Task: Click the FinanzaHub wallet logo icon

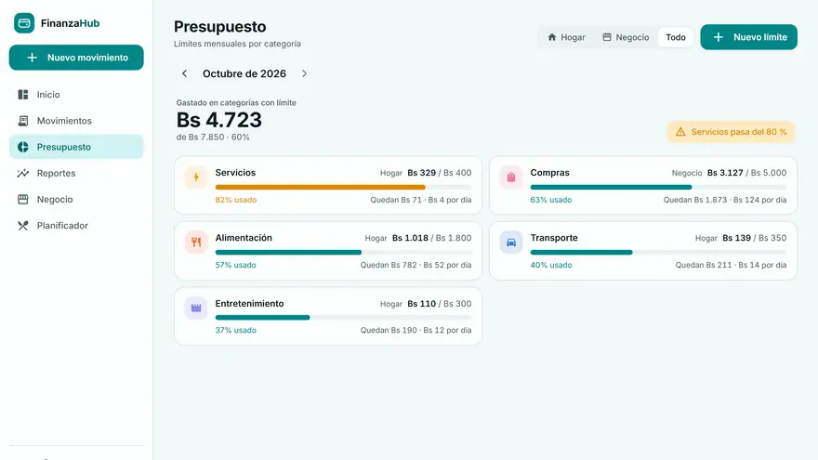Action: click(24, 23)
